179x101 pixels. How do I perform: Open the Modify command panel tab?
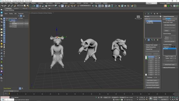(149, 14)
